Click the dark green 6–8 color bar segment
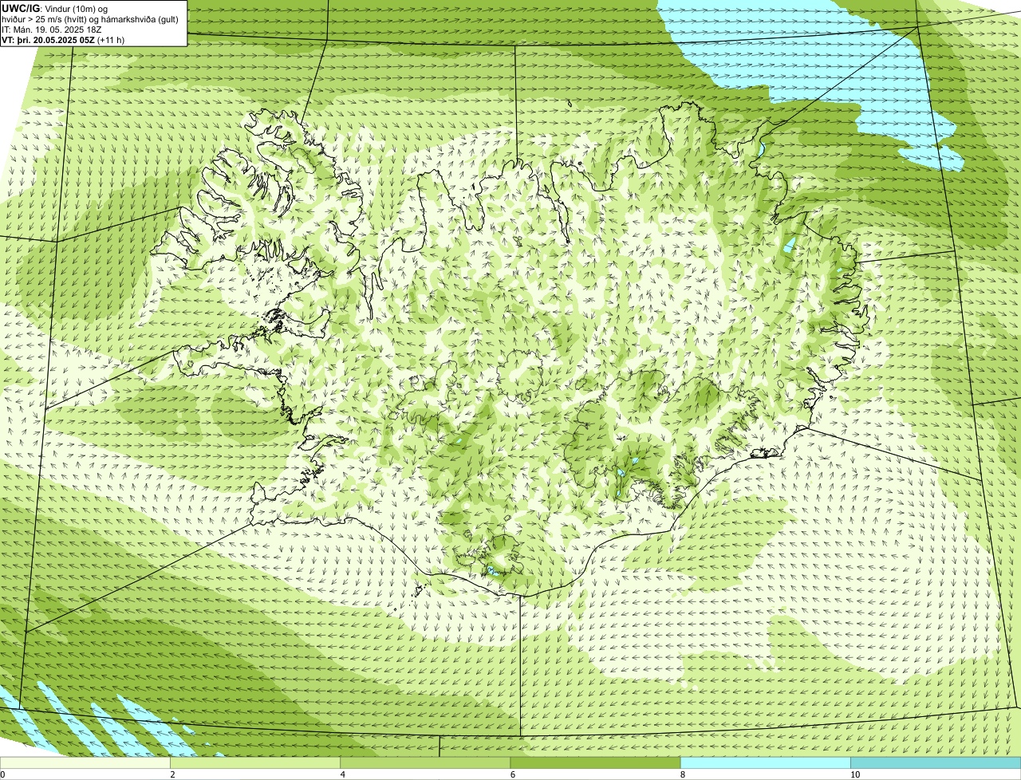Image resolution: width=1021 pixels, height=780 pixels. 595,763
